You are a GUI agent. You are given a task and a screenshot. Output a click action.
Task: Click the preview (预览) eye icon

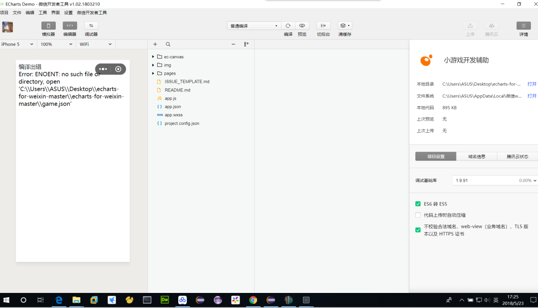pos(302,26)
